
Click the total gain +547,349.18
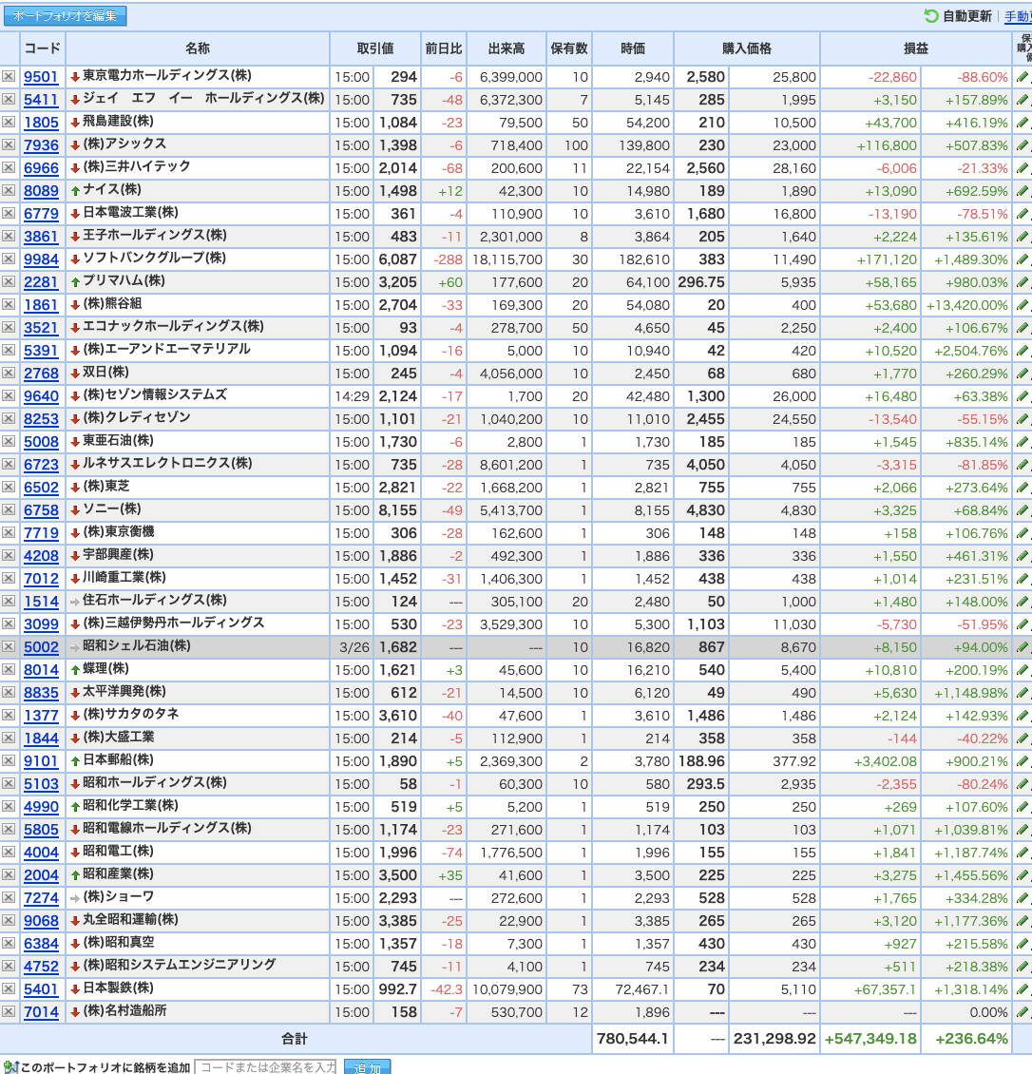coord(870,1039)
